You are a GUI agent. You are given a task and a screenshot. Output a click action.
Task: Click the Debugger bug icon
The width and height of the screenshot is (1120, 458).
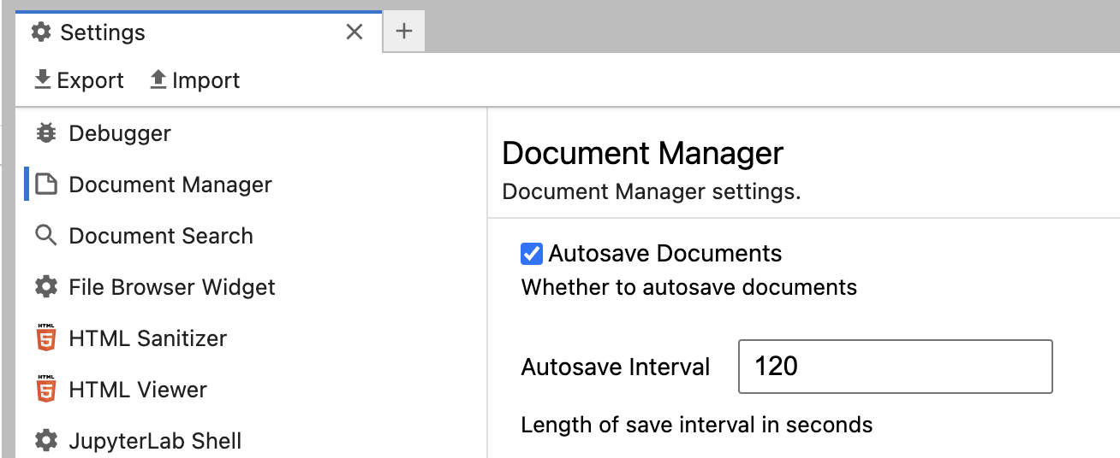[46, 133]
